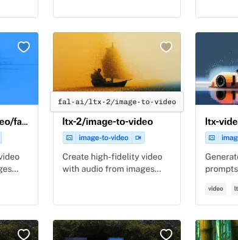This screenshot has width=238, height=240.
Task: Open the card title ending 'eo/fa...'
Action: (x=14, y=122)
